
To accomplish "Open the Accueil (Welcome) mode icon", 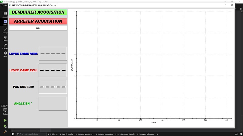I will (x=5, y=14).
